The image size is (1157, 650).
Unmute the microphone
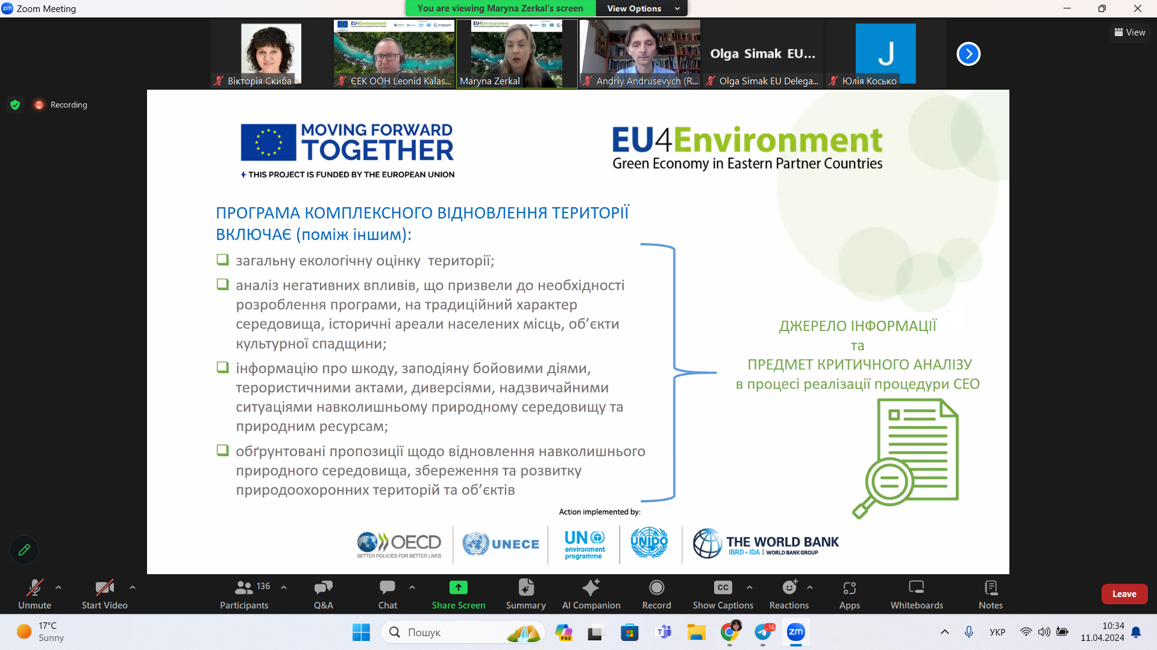(x=34, y=593)
